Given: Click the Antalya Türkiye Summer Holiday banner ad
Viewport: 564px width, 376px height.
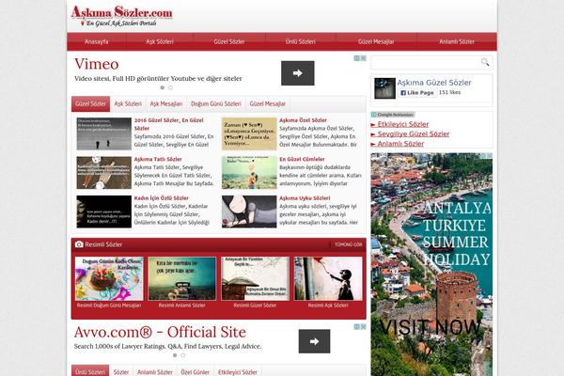Looking at the screenshot, I should pos(431,264).
